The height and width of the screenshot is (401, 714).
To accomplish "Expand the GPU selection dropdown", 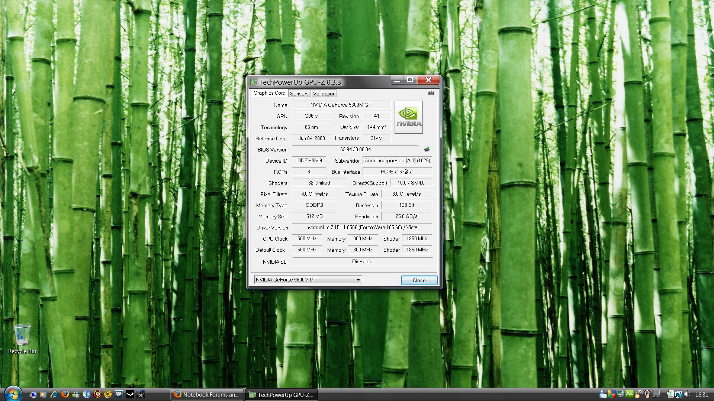I will tap(358, 280).
